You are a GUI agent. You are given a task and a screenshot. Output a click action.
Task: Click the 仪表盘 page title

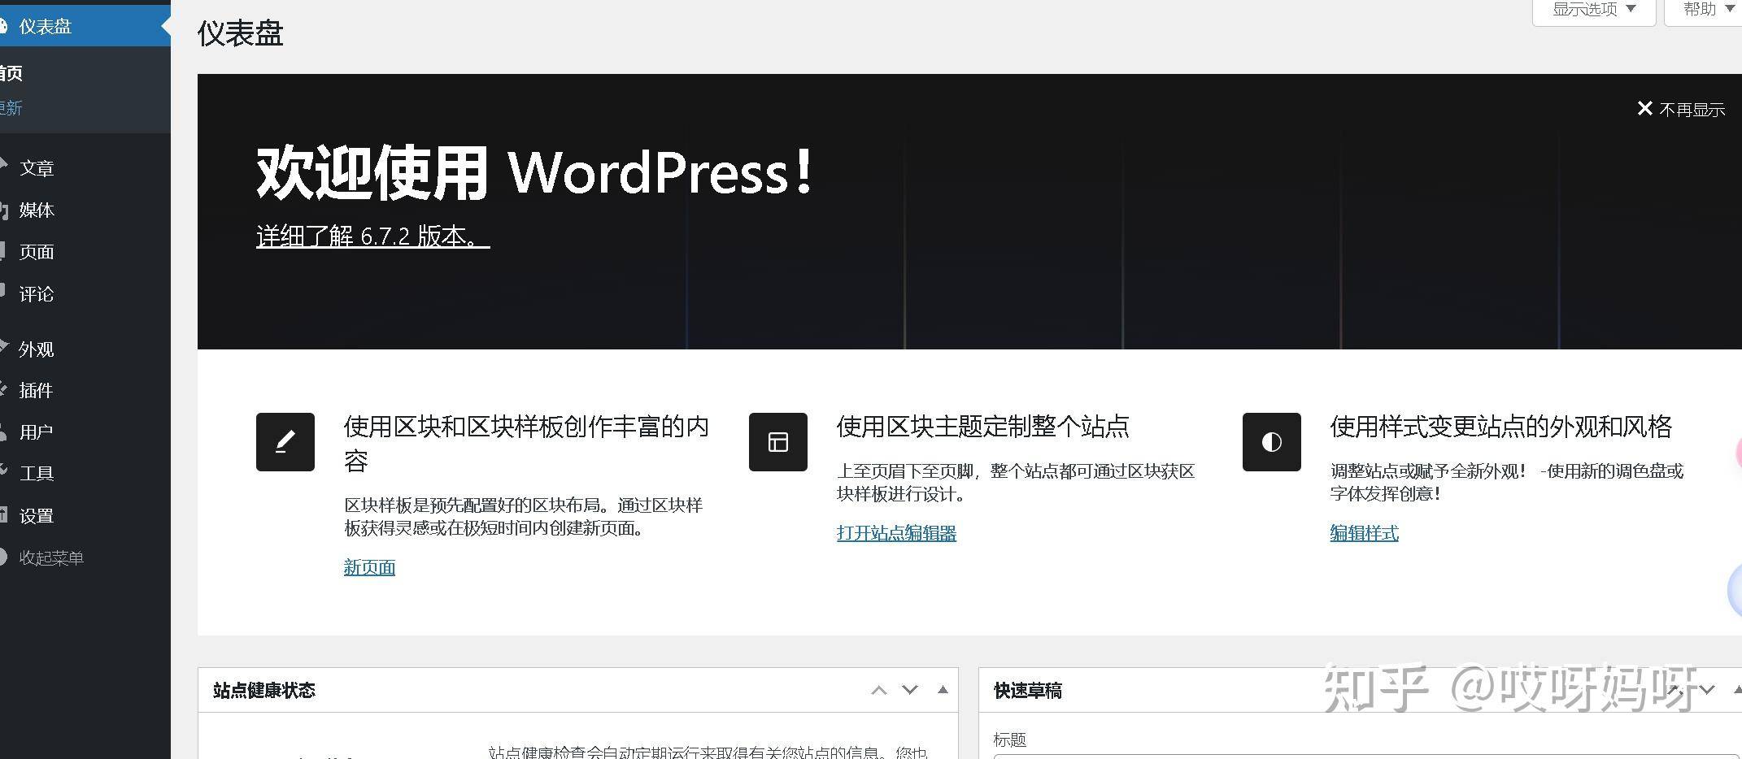241,34
